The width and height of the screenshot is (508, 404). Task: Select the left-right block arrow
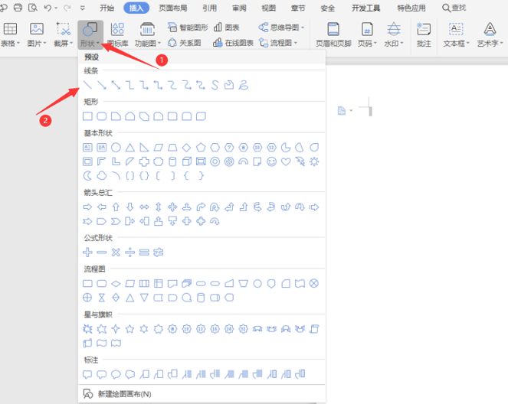click(144, 207)
